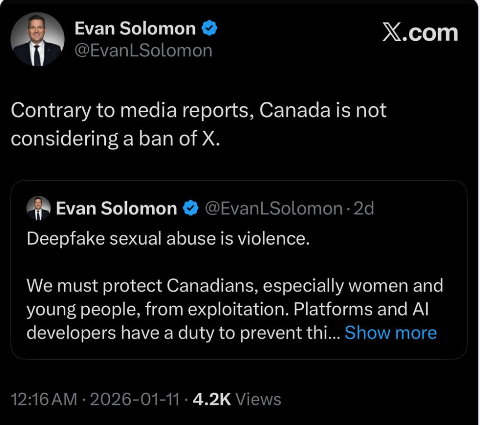This screenshot has height=425, width=480.
Task: Select the "Contrary to media reports" post text
Action: pos(198,111)
